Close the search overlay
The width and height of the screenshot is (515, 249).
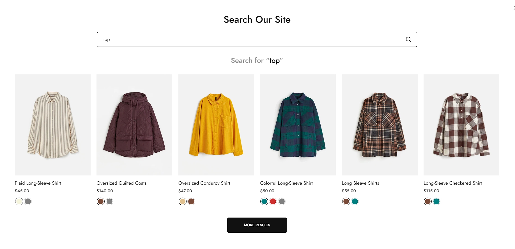(514, 8)
